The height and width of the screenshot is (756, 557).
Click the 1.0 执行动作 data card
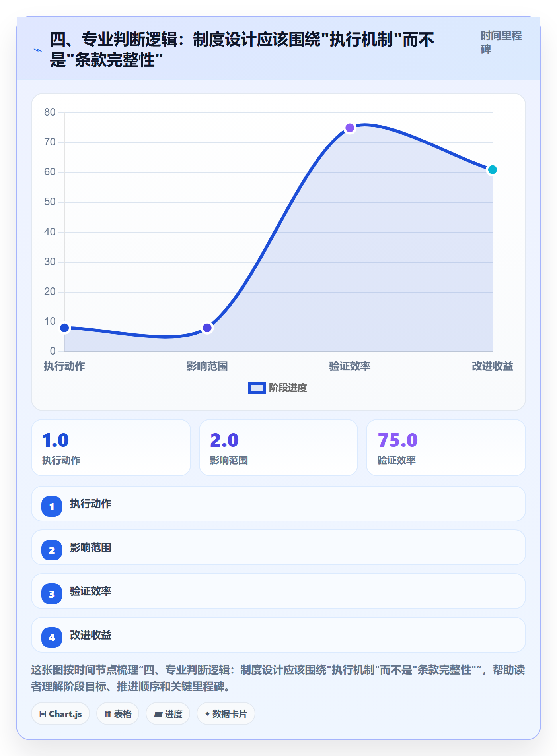tap(111, 448)
